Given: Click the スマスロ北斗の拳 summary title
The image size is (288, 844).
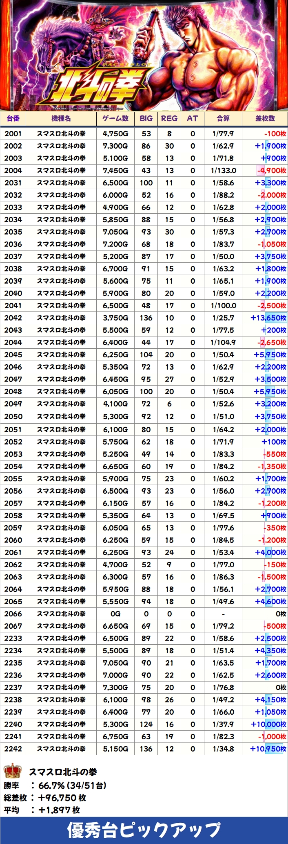Looking at the screenshot, I should [63, 772].
